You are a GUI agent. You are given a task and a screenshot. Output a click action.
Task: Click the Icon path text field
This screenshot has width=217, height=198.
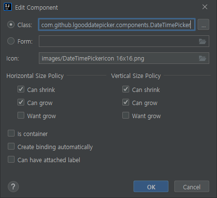click(x=124, y=58)
